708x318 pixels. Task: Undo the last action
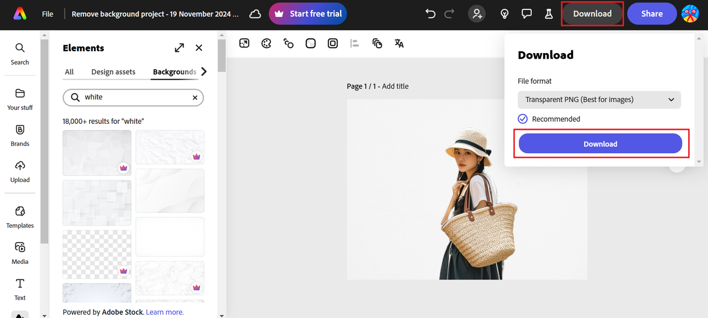[430, 14]
